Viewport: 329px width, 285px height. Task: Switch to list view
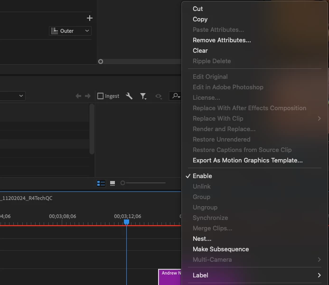(x=101, y=183)
